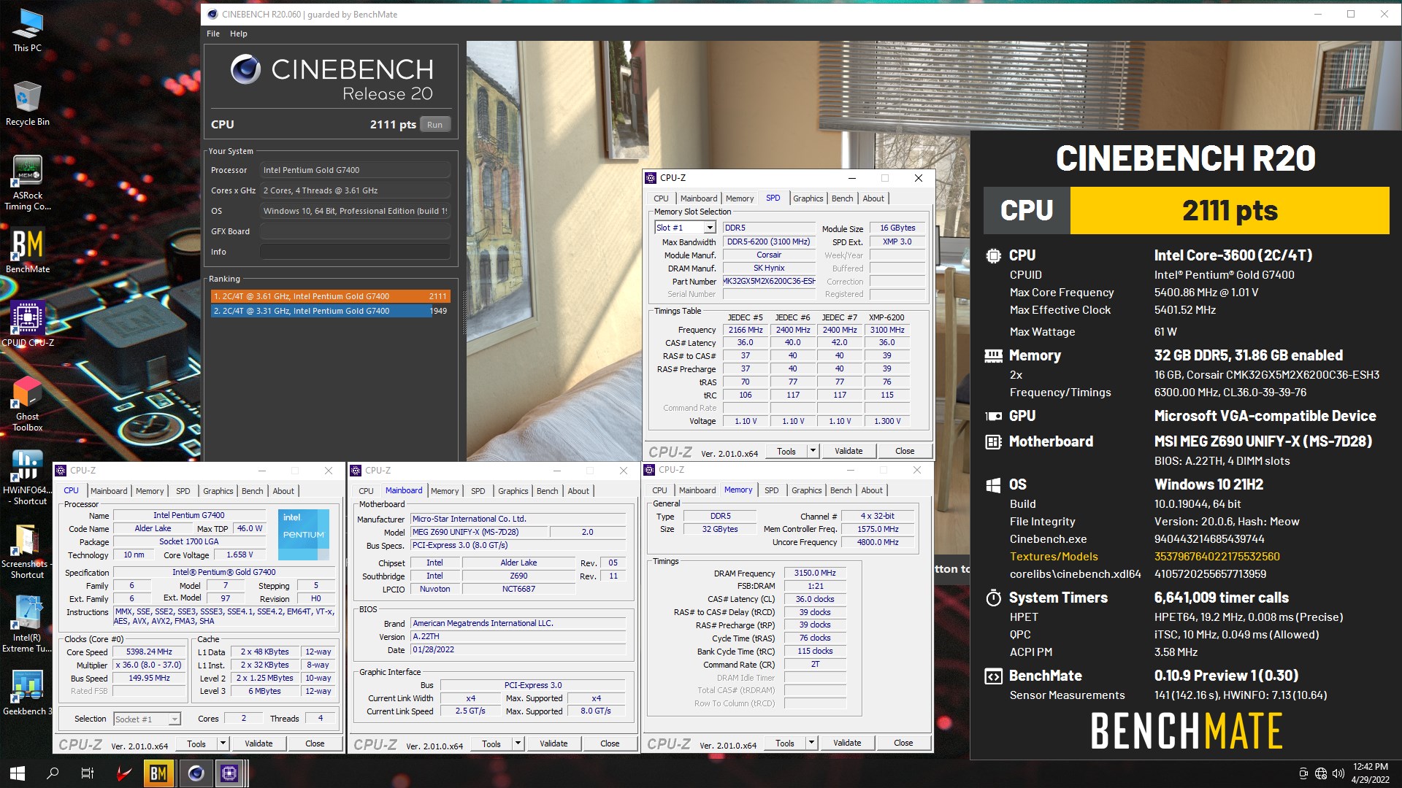1402x788 pixels.
Task: Click the 2111 pts score in BenchMate panel
Action: point(1230,210)
